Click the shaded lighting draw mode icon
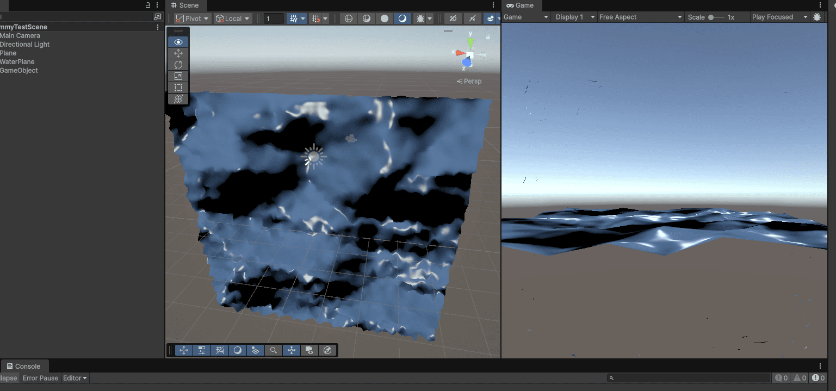Image resolution: width=836 pixels, height=391 pixels. pos(402,18)
